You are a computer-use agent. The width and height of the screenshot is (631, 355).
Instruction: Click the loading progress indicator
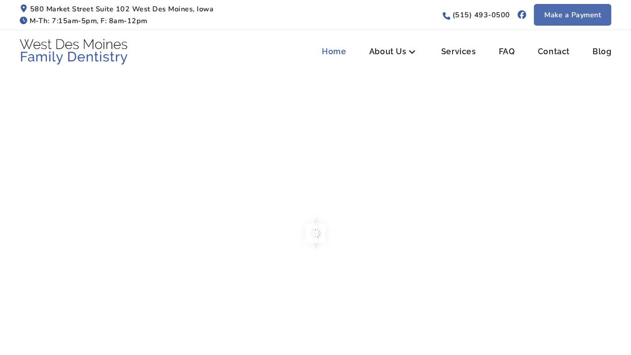pos(315,233)
